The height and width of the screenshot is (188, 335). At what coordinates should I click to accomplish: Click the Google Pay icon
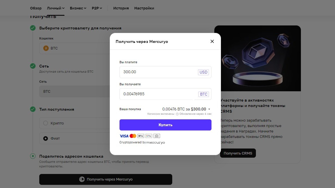coord(149,136)
